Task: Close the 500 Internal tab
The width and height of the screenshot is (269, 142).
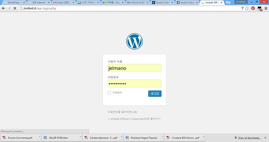Action: click(x=49, y=3)
